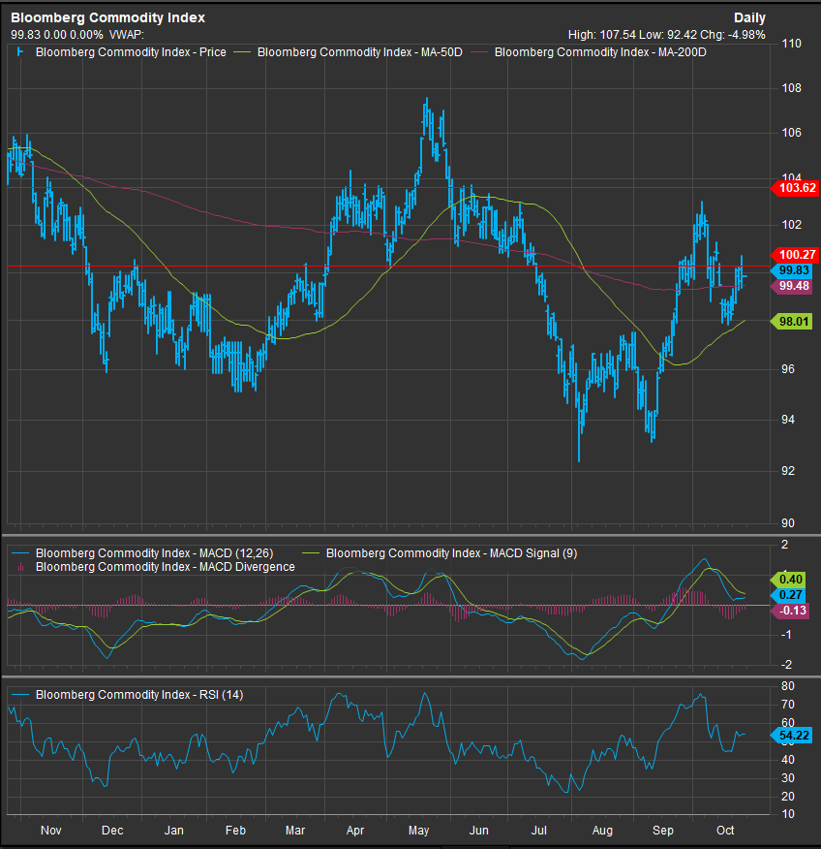This screenshot has height=849, width=821.
Task: Click the "Oct" month label on the time axis
Action: [725, 830]
